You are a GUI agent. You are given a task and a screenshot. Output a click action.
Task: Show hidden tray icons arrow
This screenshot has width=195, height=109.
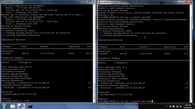(167, 106)
